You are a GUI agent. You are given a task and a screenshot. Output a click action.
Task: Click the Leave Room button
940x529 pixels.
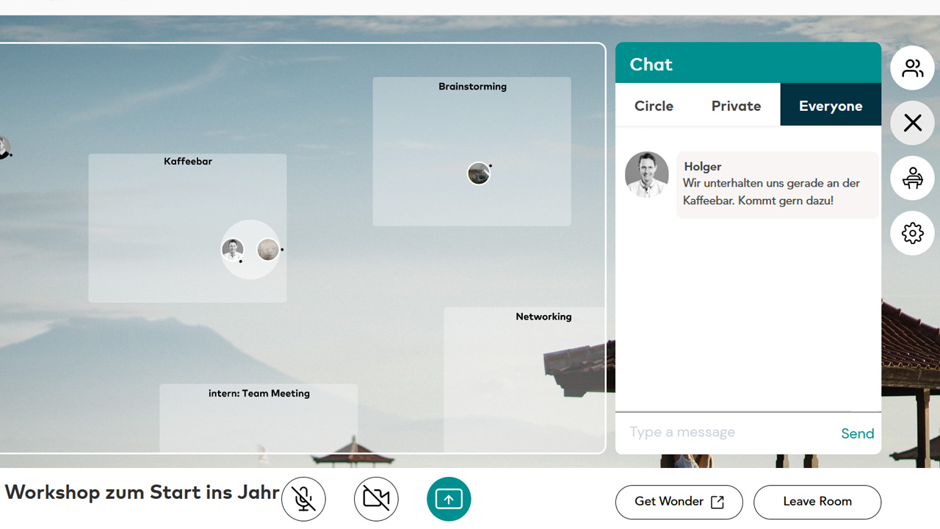pyautogui.click(x=817, y=502)
